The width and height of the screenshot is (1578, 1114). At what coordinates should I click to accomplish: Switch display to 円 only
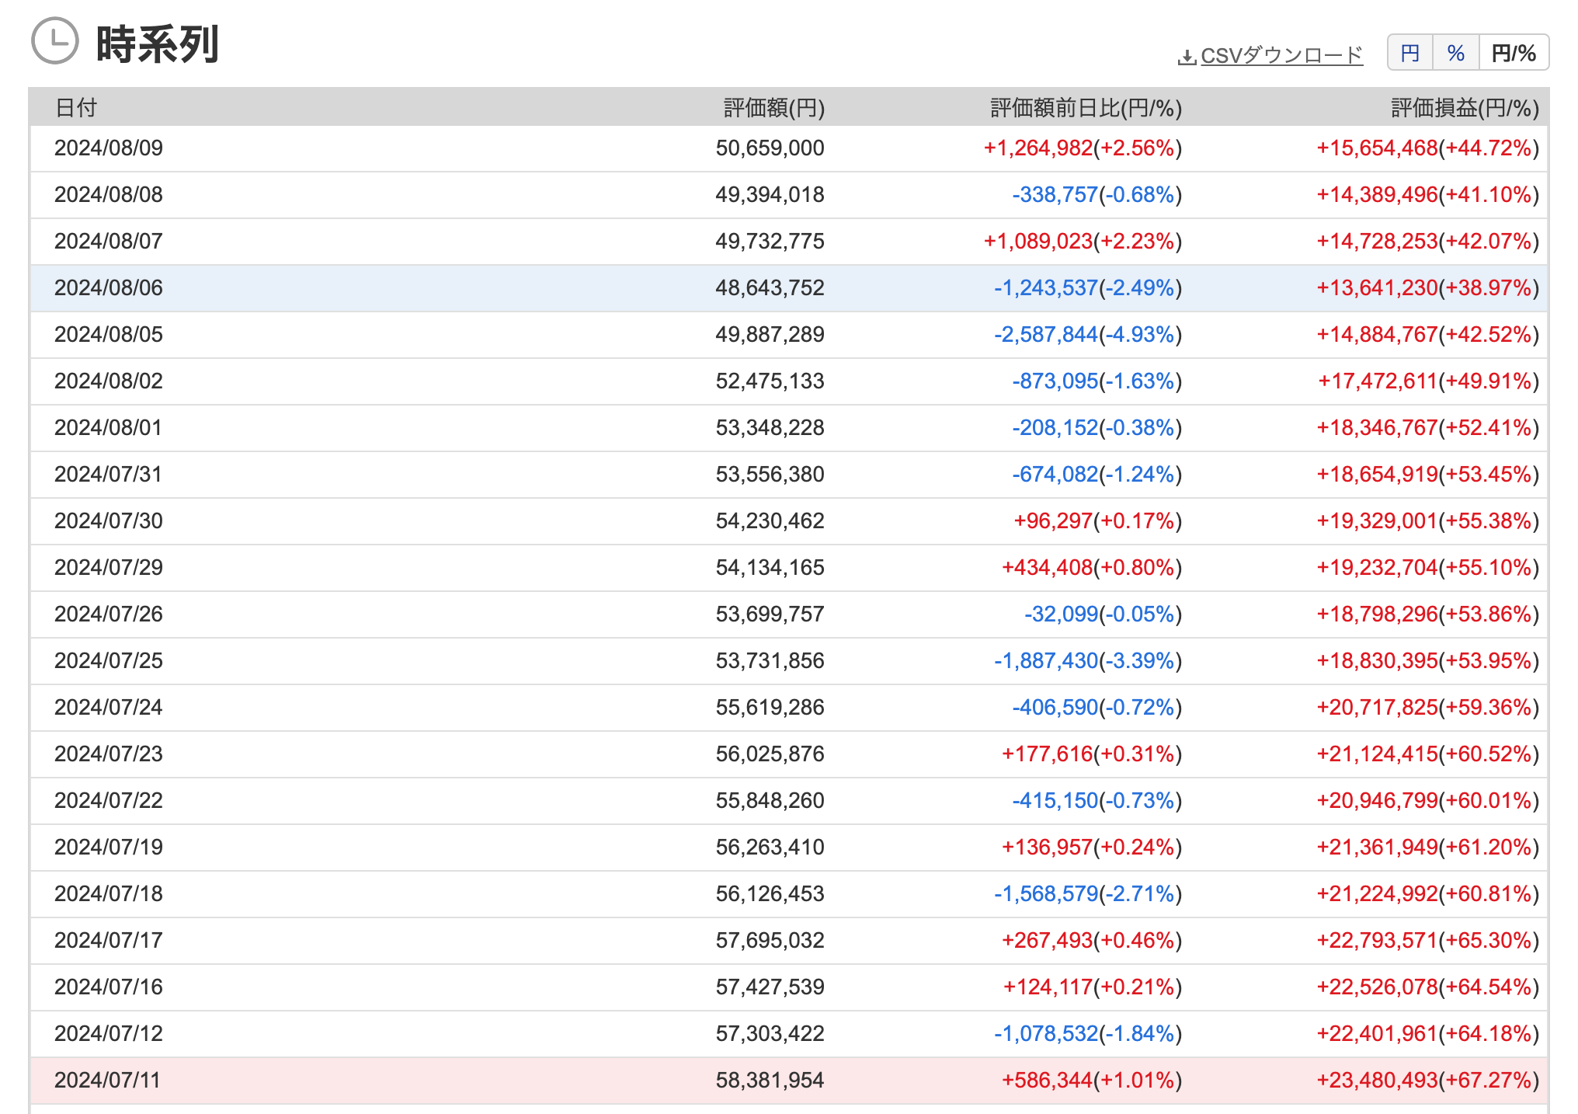click(x=1410, y=53)
